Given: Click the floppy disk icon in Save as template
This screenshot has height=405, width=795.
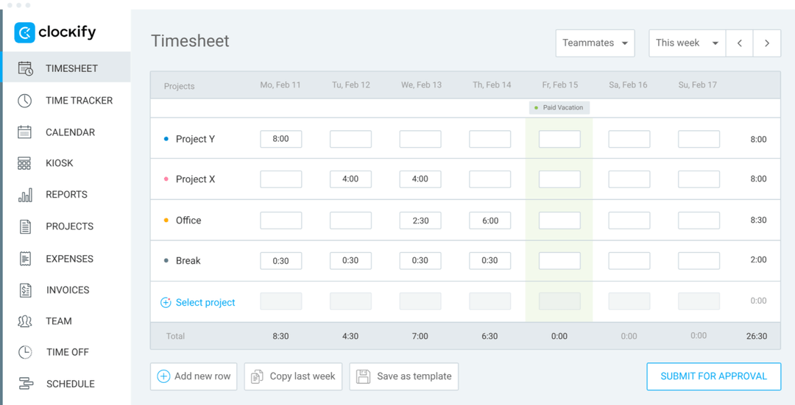Looking at the screenshot, I should click(363, 376).
